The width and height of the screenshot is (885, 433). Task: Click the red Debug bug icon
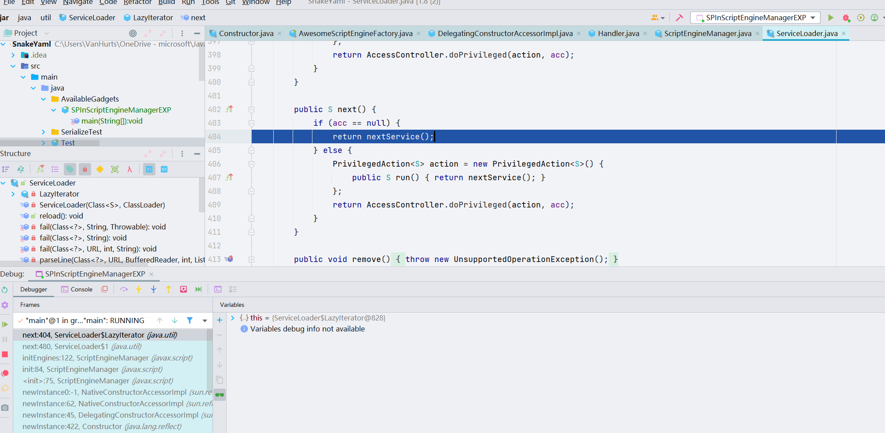[846, 18]
